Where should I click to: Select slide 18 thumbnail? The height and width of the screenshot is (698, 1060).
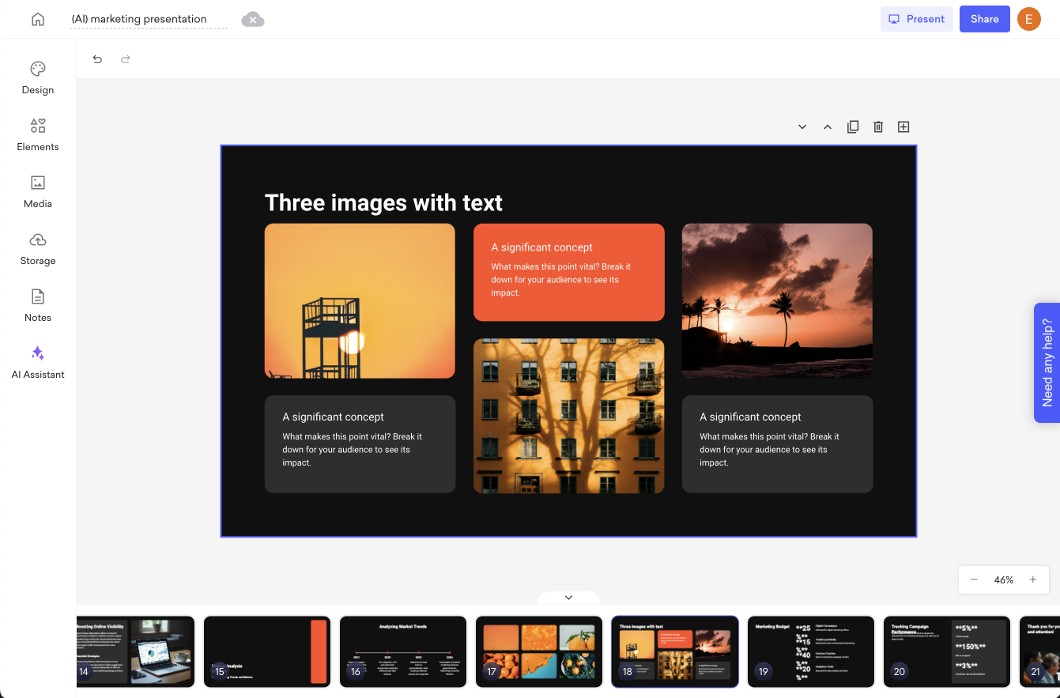coord(675,652)
